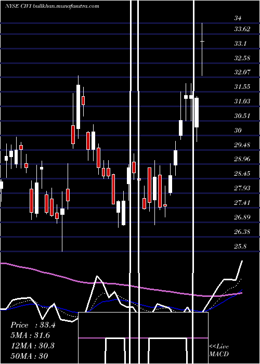Click the 12MA : 30.3 readout

(x=32, y=345)
